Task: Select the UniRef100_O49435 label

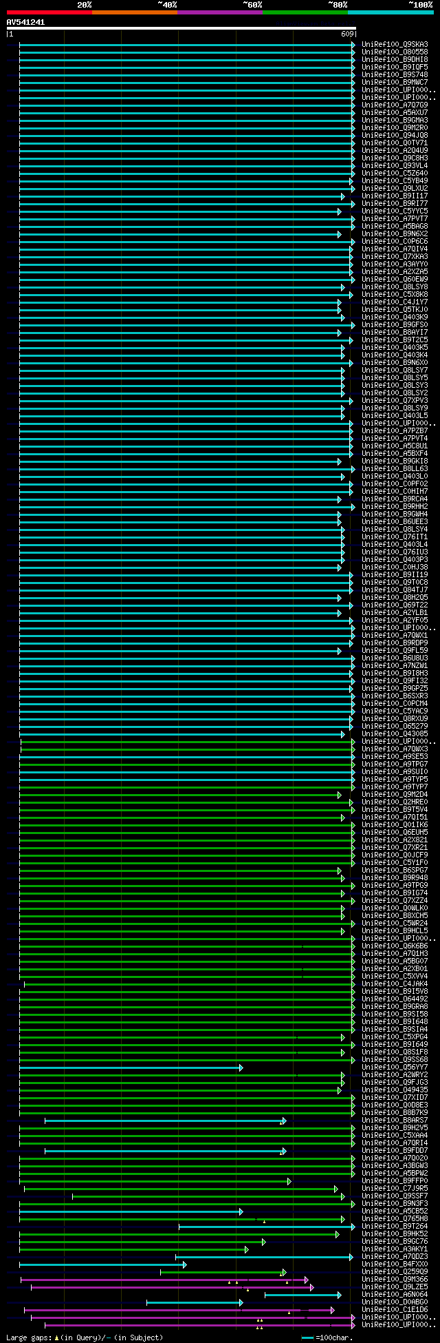Action: coord(395,1090)
